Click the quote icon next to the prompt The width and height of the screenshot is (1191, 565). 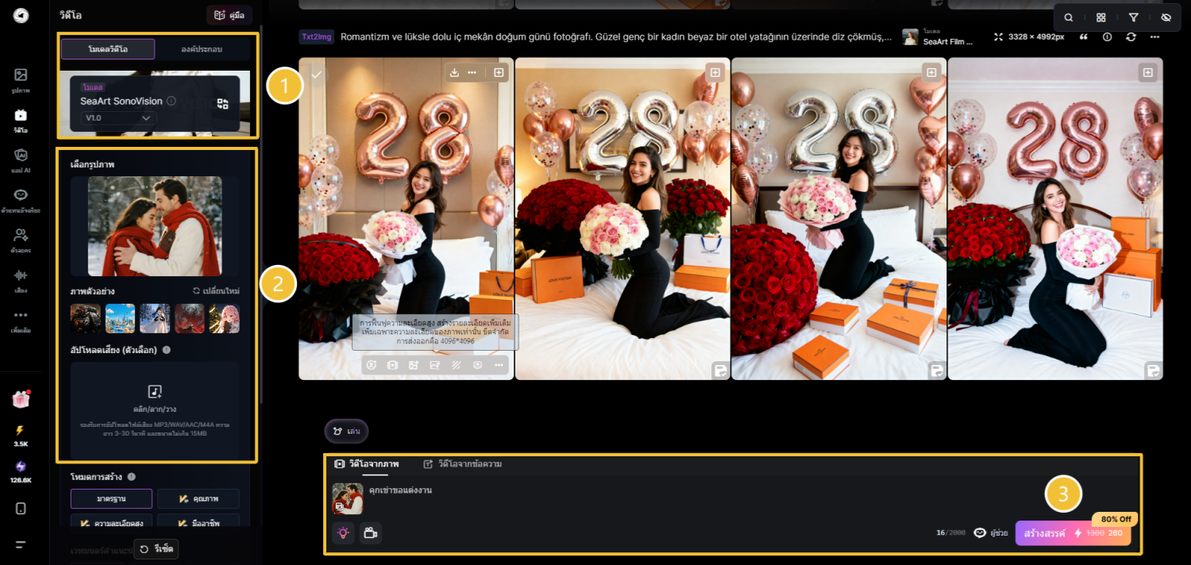pos(1084,37)
